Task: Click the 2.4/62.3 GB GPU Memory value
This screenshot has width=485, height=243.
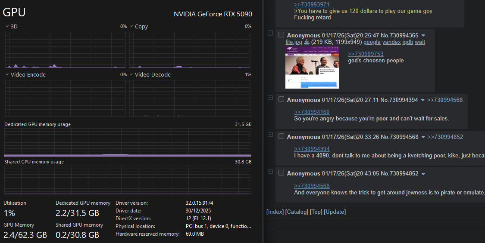Action: (25, 235)
